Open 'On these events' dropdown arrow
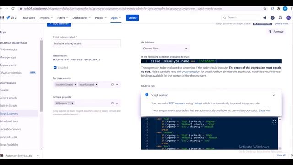This screenshot has height=165, width=293. pyautogui.click(x=117, y=84)
